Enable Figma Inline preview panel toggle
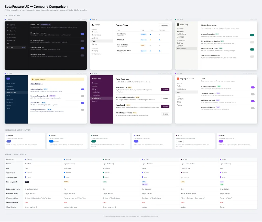262x222 pixels. pos(253,108)
